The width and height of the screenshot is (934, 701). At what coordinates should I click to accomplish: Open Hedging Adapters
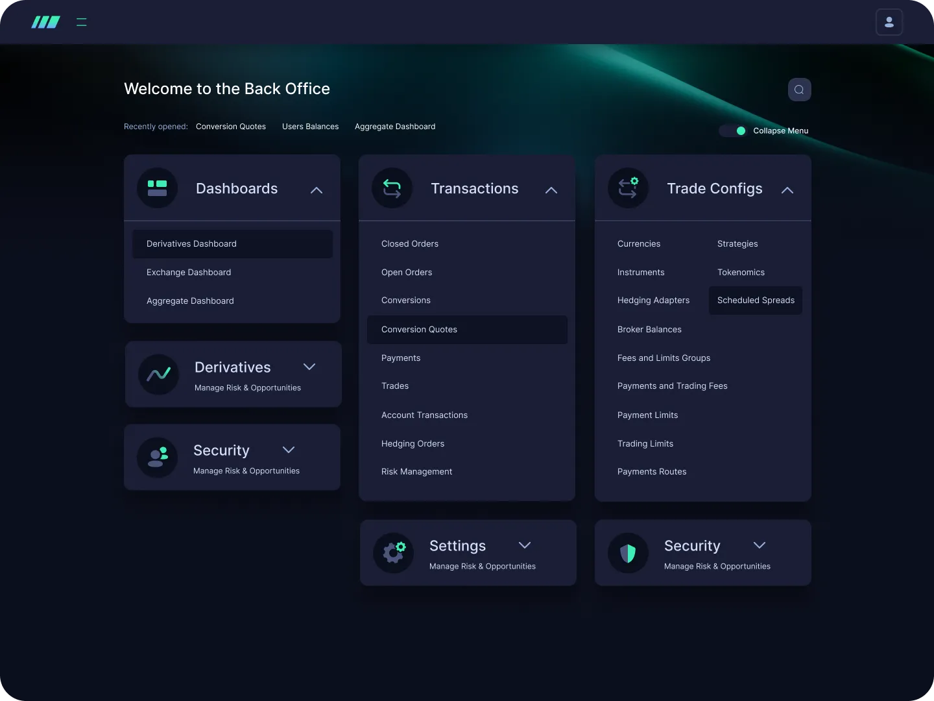[x=653, y=301]
